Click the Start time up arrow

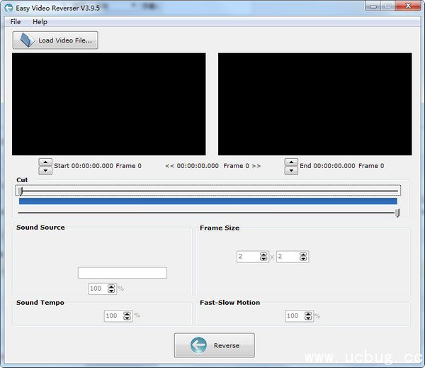45,162
